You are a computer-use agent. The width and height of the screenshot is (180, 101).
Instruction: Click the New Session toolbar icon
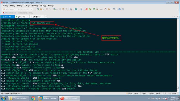tap(38, 9)
